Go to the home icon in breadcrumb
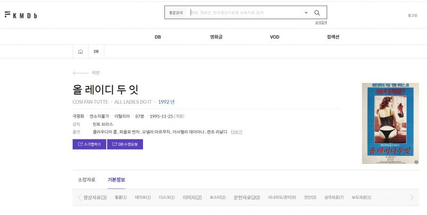 (80, 52)
